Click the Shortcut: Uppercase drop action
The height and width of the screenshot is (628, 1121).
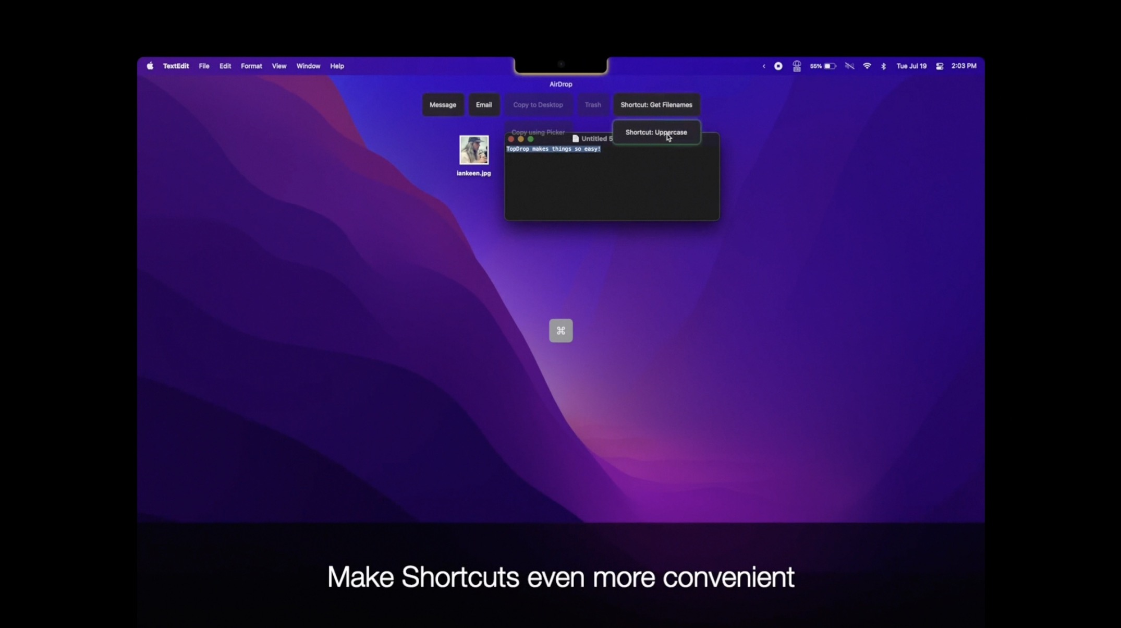click(x=656, y=132)
